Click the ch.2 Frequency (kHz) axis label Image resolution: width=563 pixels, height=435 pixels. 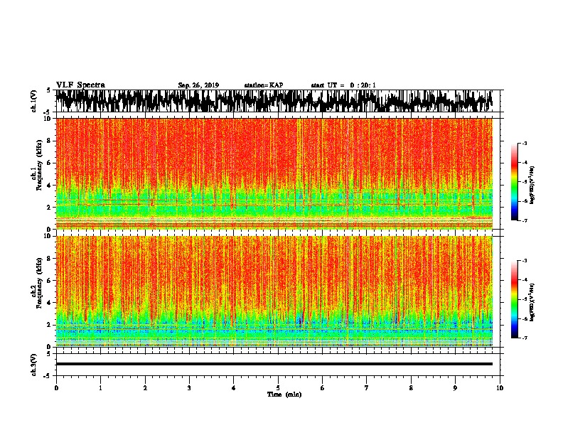click(37, 283)
